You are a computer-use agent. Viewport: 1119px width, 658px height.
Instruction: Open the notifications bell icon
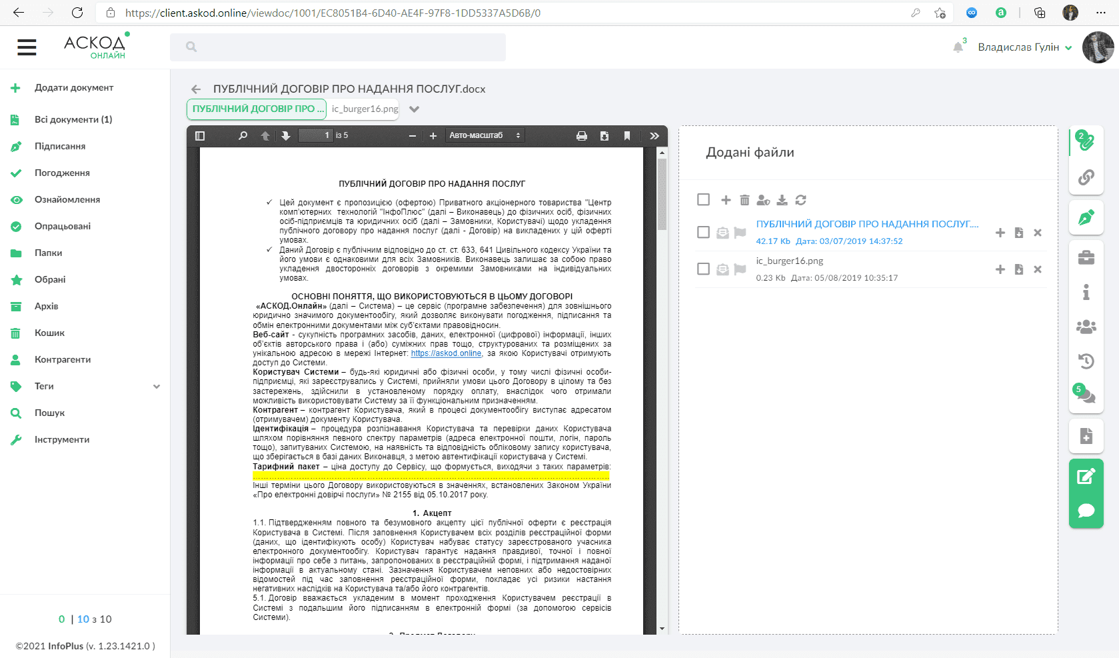pos(958,47)
